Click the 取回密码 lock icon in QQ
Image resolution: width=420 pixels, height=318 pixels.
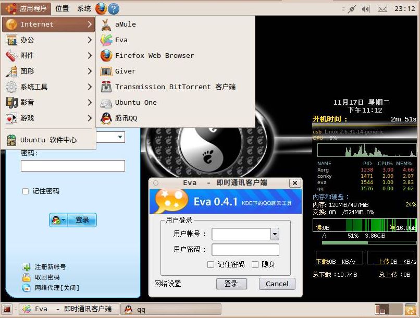tap(26, 277)
